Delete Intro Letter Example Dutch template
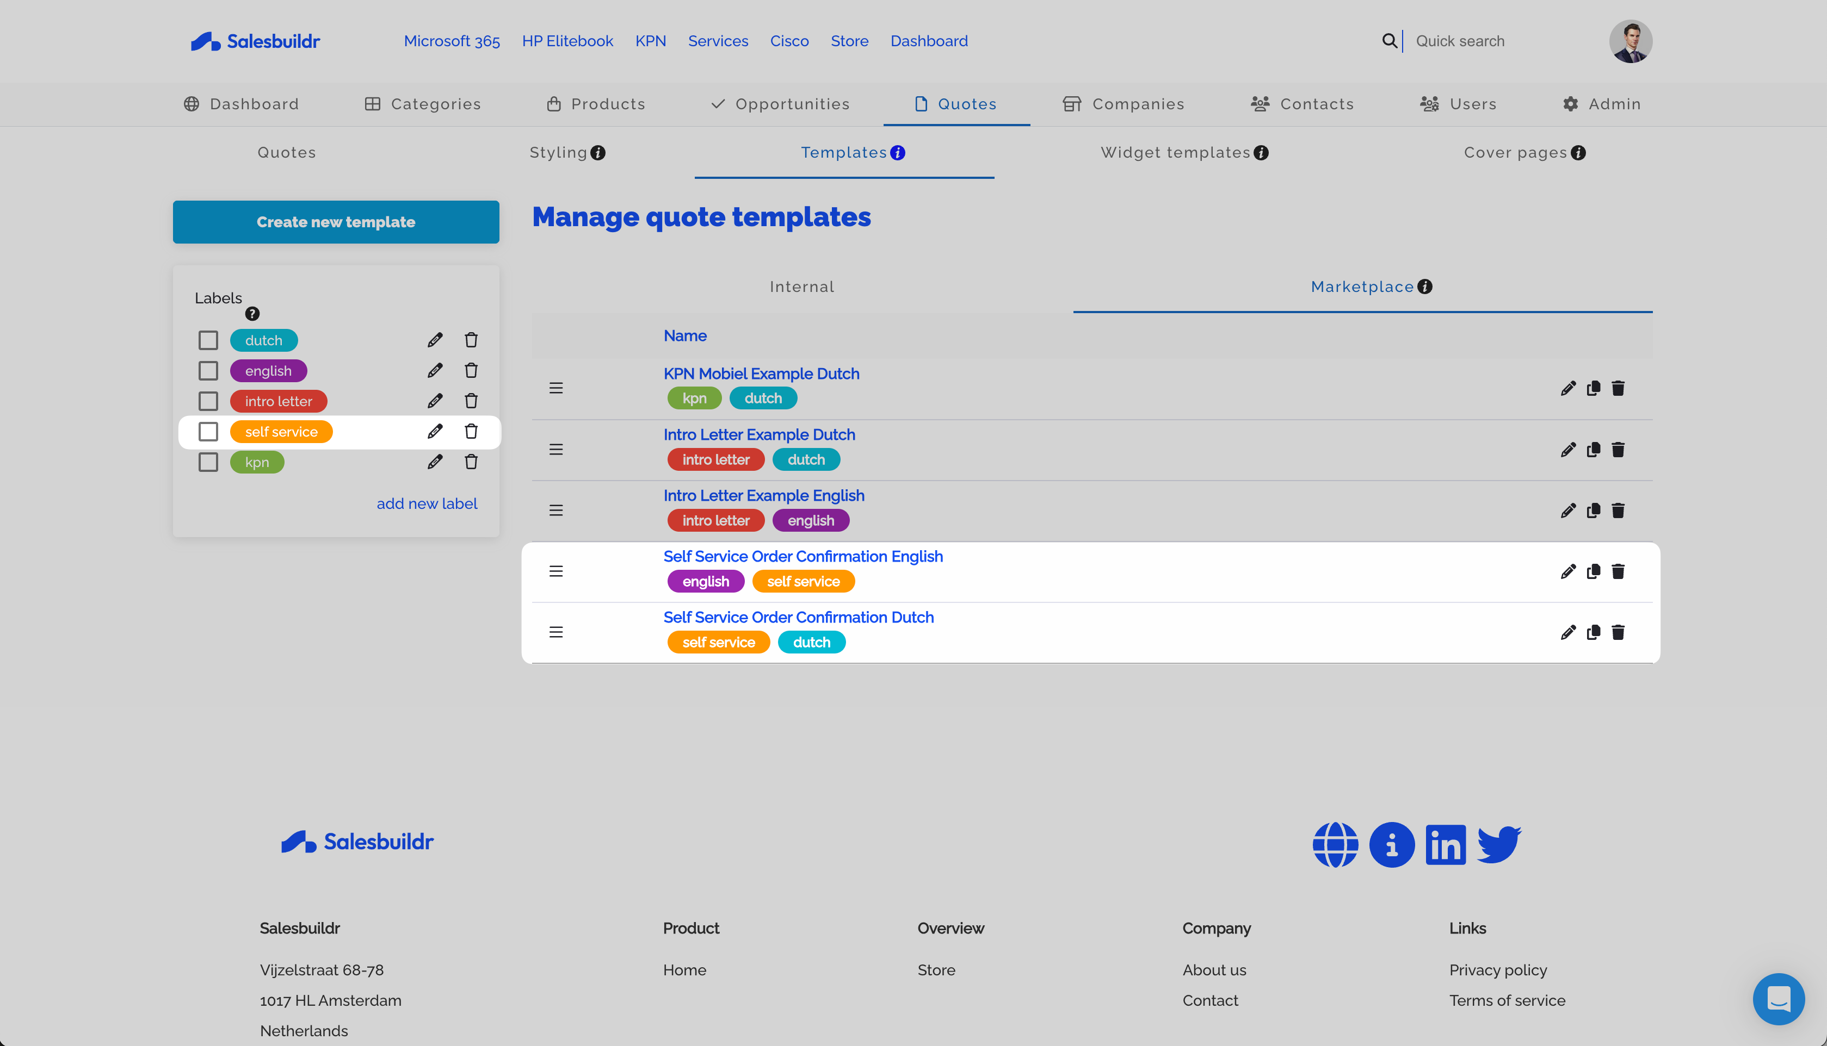Screen dimensions: 1827x1046 [1618, 450]
